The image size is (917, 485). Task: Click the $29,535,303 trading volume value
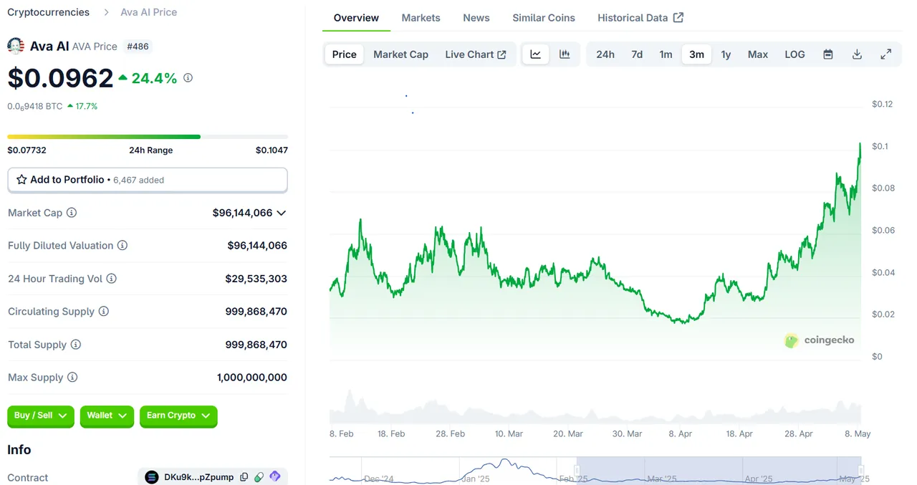(256, 279)
